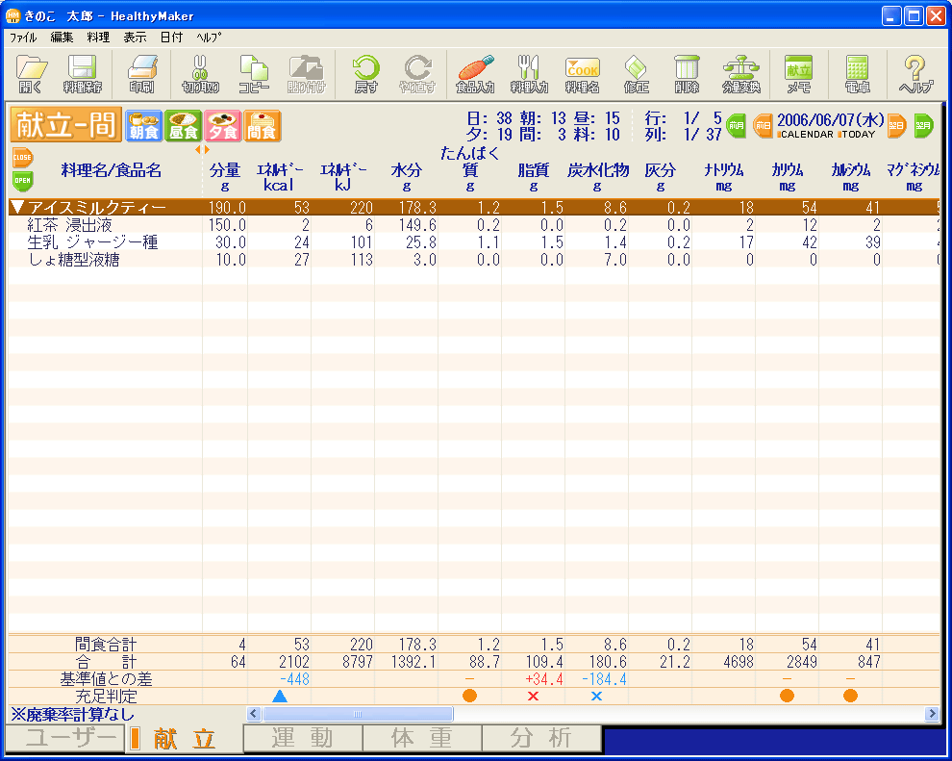This screenshot has height=761, width=952.
Task: Click the 2006/06/07(水) date text
Action: coord(830,120)
